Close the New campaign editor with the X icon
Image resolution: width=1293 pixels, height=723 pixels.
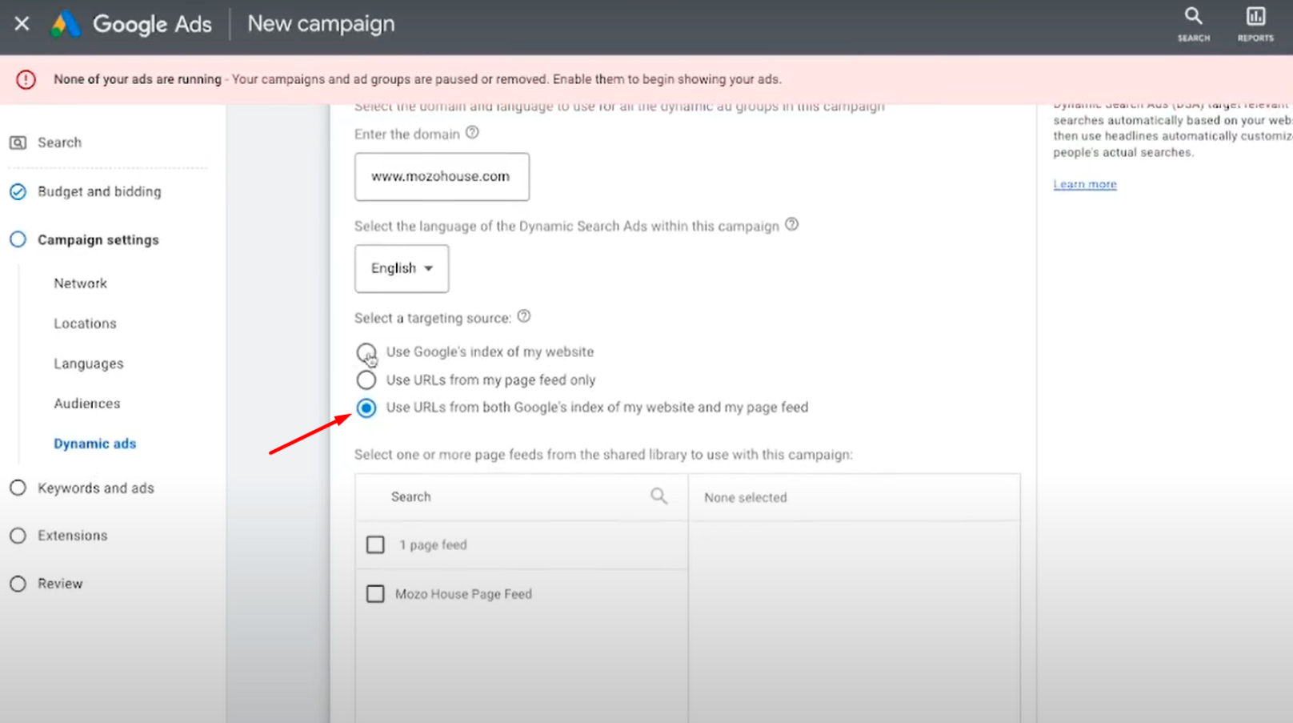22,24
